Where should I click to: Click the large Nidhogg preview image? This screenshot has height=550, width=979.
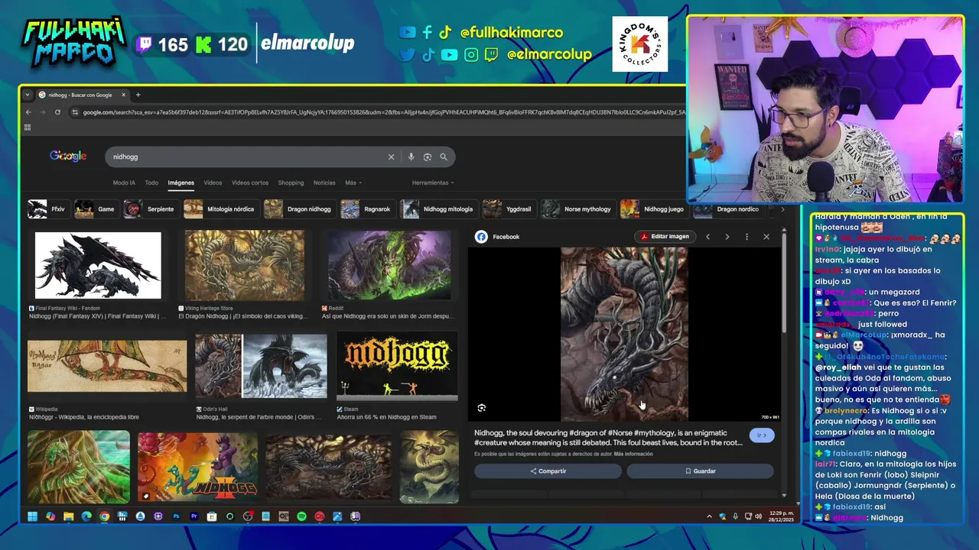pyautogui.click(x=624, y=334)
